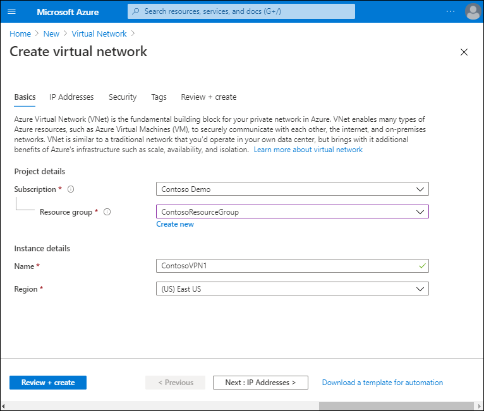Switch to the Tags tab
Image resolution: width=484 pixels, height=411 pixels.
[x=159, y=97]
